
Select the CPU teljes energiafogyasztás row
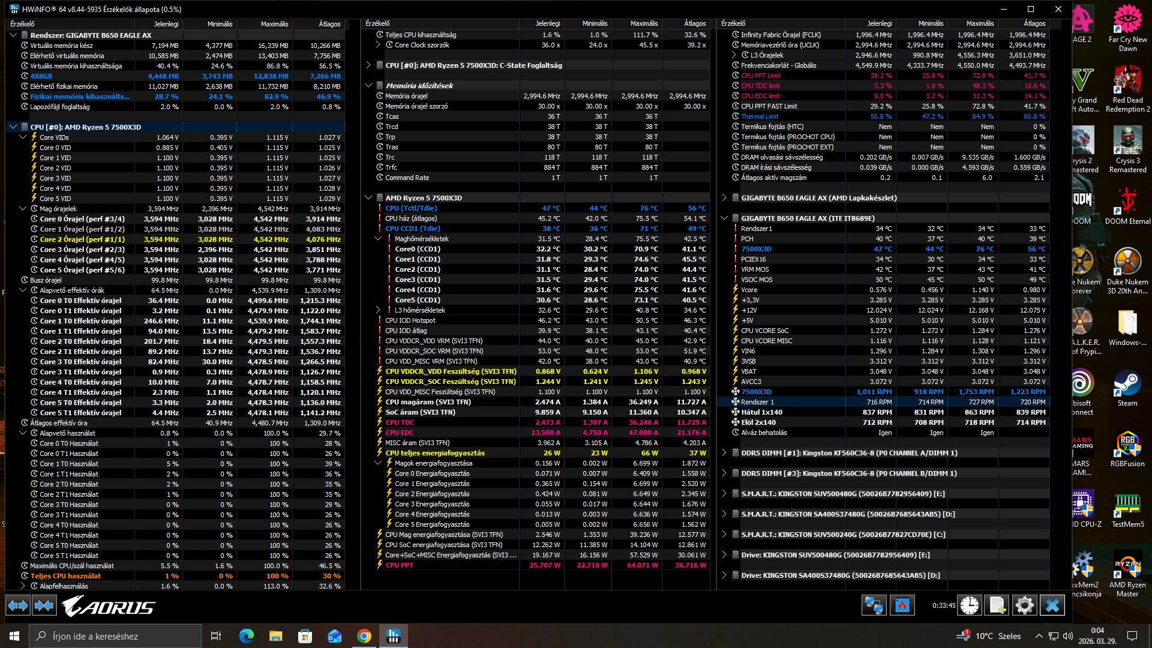coord(435,453)
